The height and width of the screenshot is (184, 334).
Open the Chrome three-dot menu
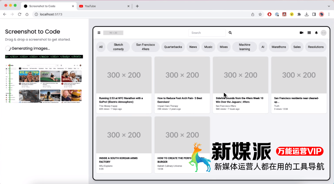329,14
